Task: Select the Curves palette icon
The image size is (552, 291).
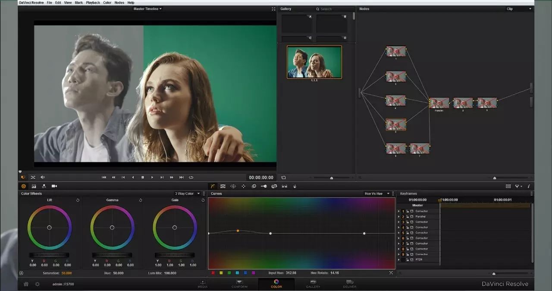Action: coord(213,186)
